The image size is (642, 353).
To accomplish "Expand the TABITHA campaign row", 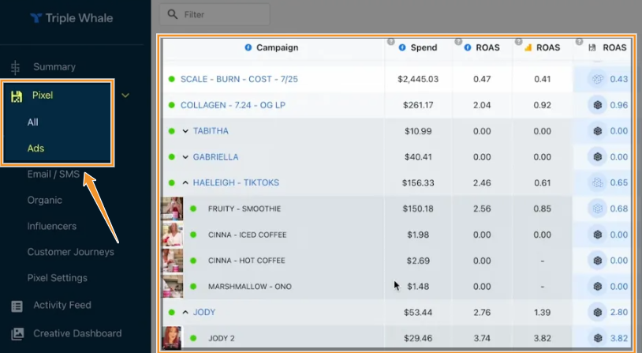I will pos(185,131).
